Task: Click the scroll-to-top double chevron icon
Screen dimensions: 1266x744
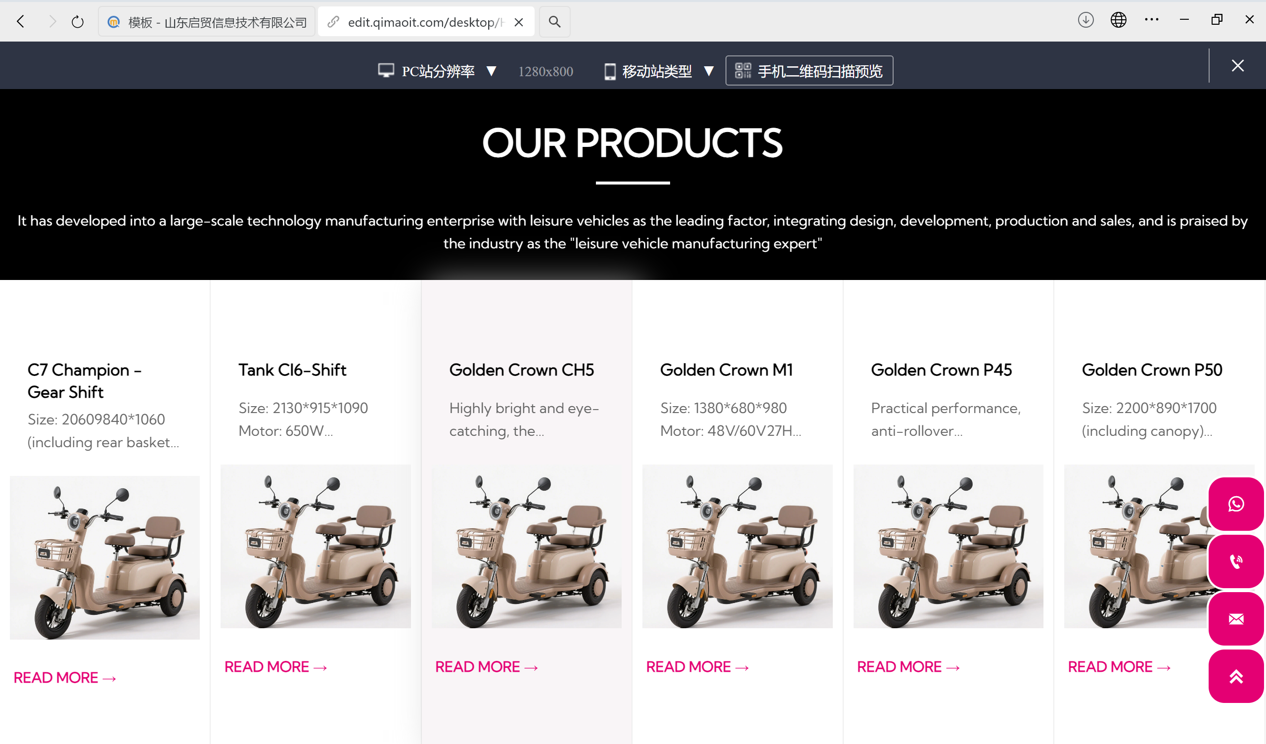Action: 1236,676
